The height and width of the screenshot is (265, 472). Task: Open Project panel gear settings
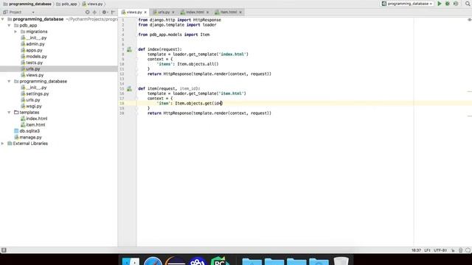[x=104, y=13]
